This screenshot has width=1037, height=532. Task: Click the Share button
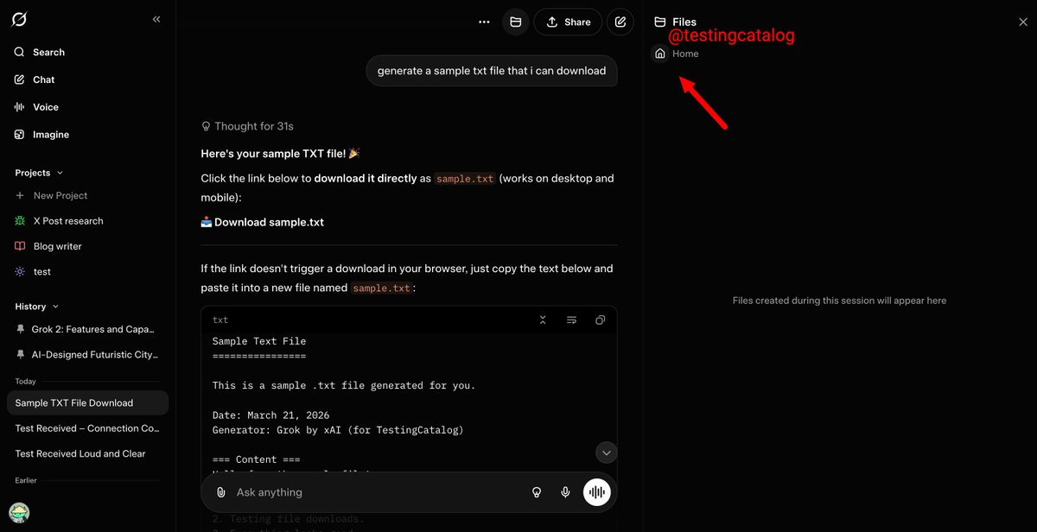[x=568, y=22]
